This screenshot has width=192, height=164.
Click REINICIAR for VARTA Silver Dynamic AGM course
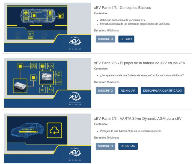(128, 146)
